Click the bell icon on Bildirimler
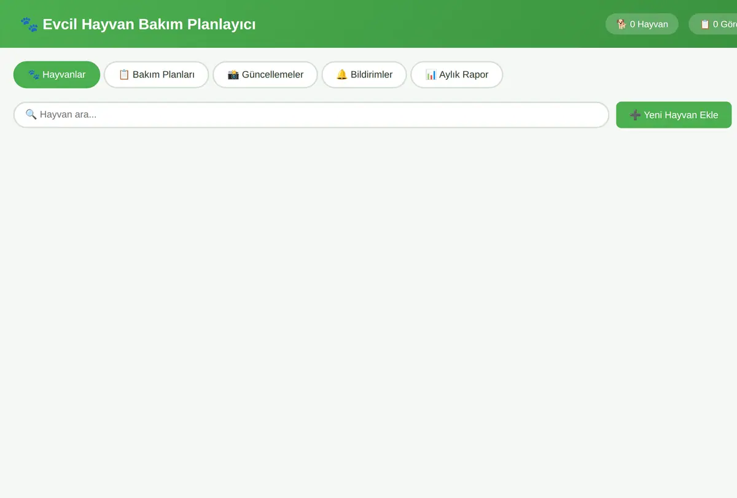 click(x=342, y=74)
